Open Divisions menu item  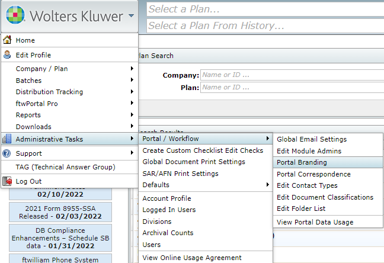[x=206, y=222]
